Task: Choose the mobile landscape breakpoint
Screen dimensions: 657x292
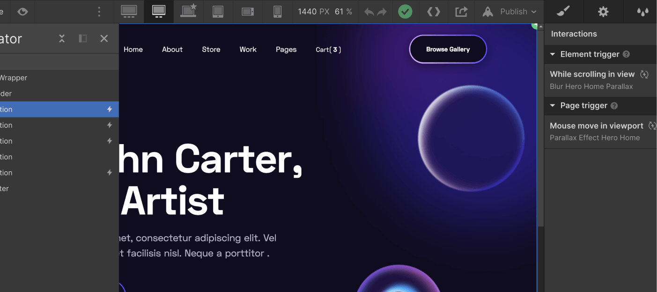Action: tap(248, 12)
